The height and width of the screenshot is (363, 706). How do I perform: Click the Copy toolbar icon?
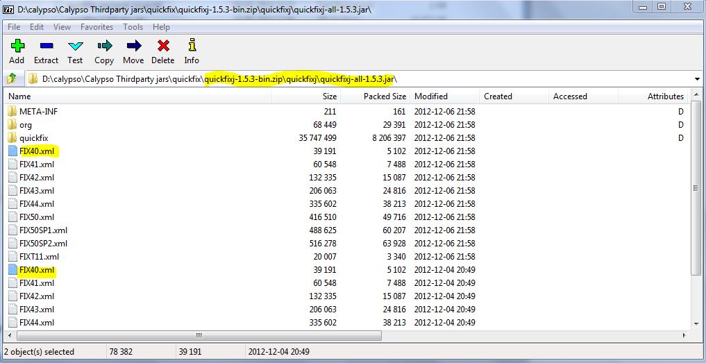104,46
